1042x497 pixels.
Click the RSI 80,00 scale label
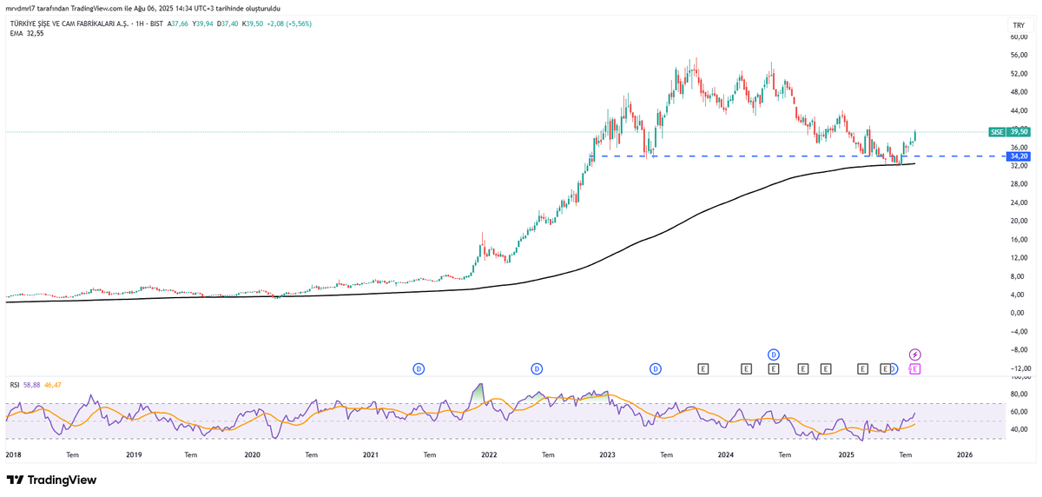1019,394
